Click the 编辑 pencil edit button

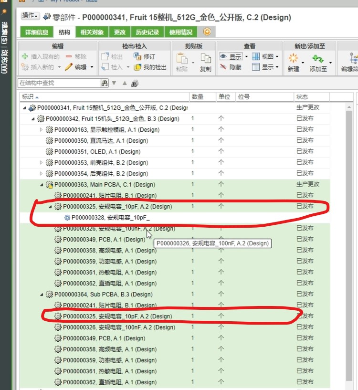75,67
